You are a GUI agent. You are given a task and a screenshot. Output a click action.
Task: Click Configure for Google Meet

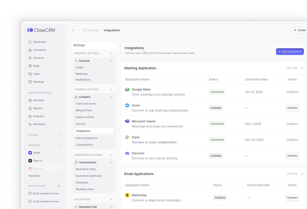click(292, 92)
